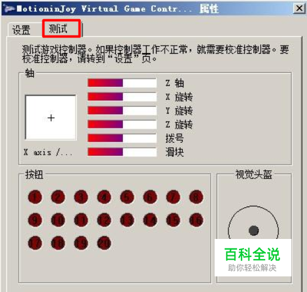Click the '滑块' label
Screen dimensions: 307x292
click(x=175, y=152)
